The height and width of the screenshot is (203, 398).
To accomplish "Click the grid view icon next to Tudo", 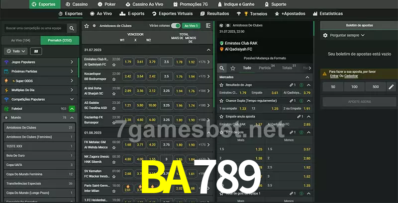I will (36, 52).
